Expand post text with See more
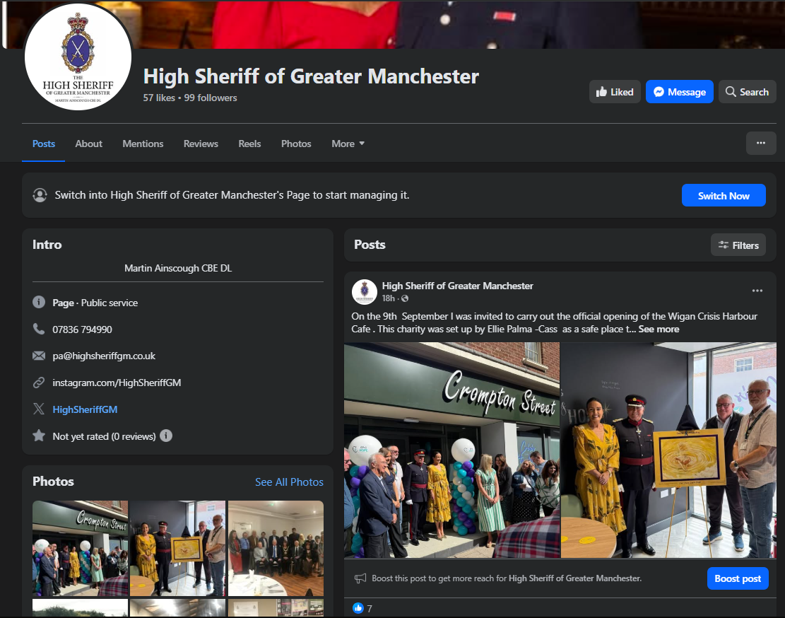The width and height of the screenshot is (785, 618). (x=659, y=329)
